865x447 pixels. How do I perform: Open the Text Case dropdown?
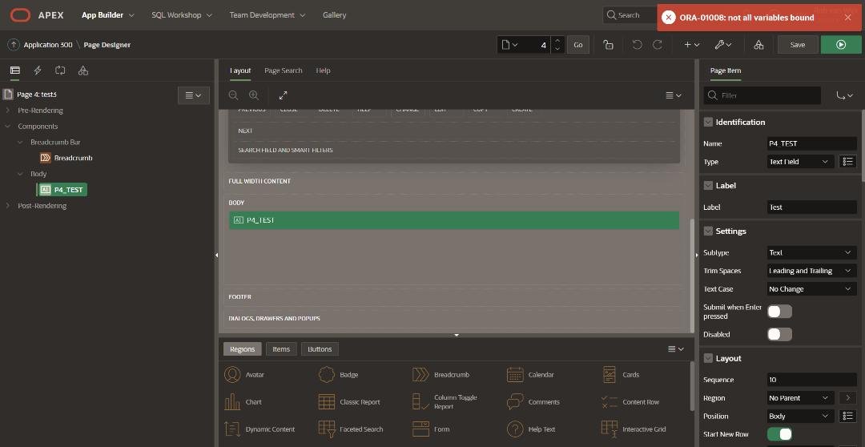[811, 289]
